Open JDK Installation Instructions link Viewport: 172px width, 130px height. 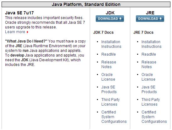coord(111,44)
